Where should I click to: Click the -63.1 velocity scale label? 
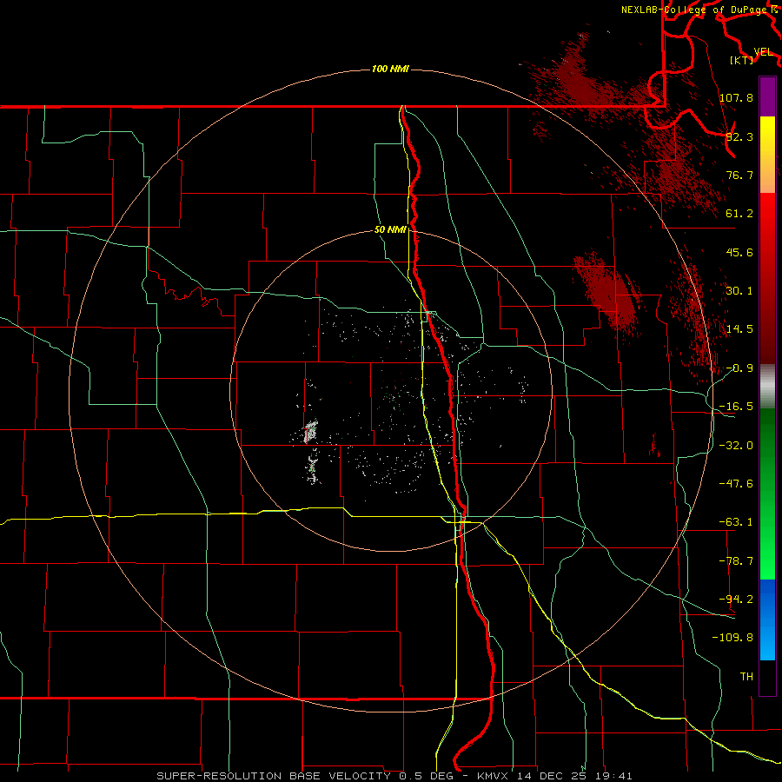736,522
